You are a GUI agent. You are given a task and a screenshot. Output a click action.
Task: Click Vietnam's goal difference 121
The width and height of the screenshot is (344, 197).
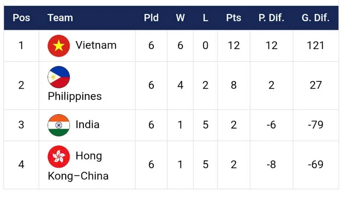click(x=315, y=45)
